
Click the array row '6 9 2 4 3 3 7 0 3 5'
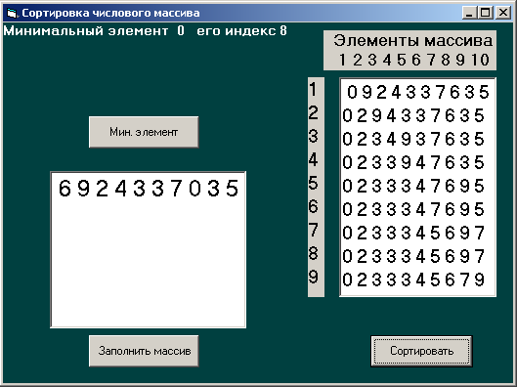[149, 189]
